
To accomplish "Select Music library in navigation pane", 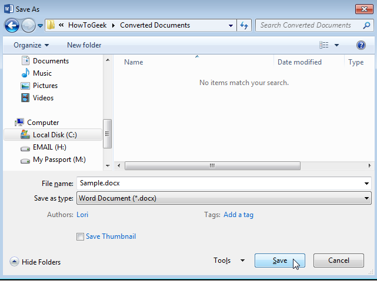I will pyautogui.click(x=42, y=73).
